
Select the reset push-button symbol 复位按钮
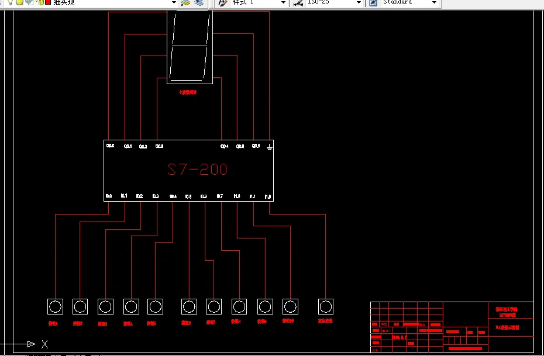coord(326,306)
